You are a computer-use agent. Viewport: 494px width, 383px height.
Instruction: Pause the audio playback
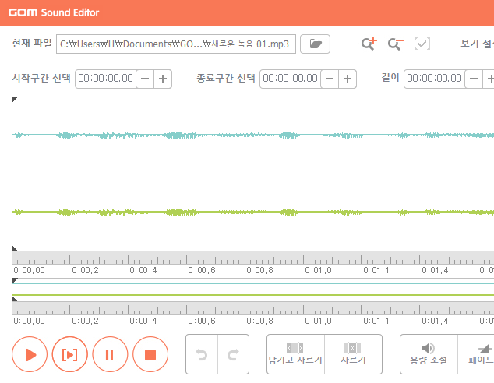tap(111, 354)
